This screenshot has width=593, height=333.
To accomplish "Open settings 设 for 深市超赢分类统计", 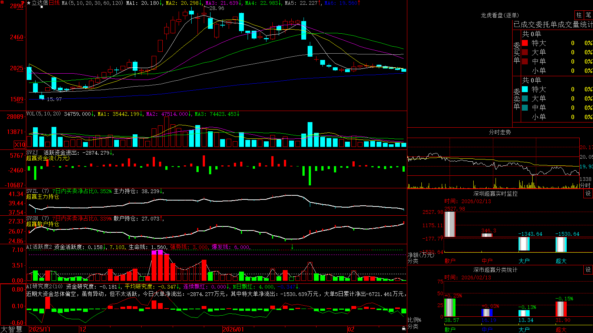I will 588,270.
